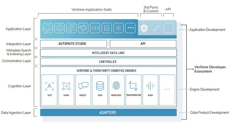Click the Controller orchestration bar
This screenshot has height=125, width=231.
[x=109, y=62]
